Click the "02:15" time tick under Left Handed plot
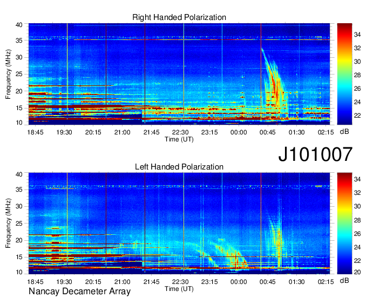 tap(325, 282)
